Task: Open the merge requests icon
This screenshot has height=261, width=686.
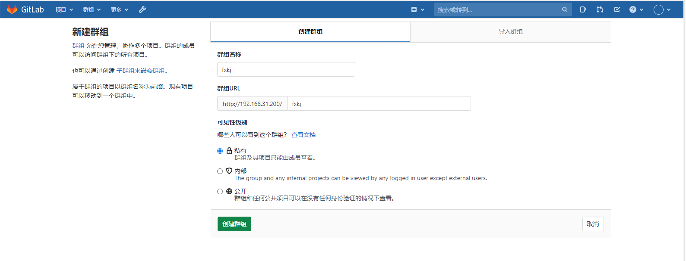Action: tap(600, 9)
